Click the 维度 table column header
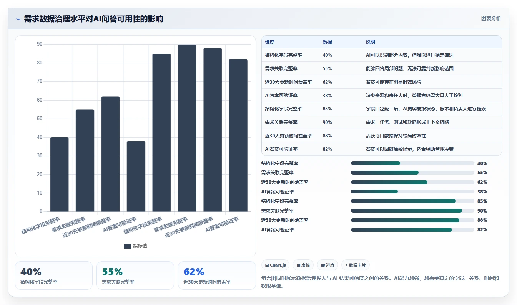This screenshot has width=517, height=305. click(270, 42)
